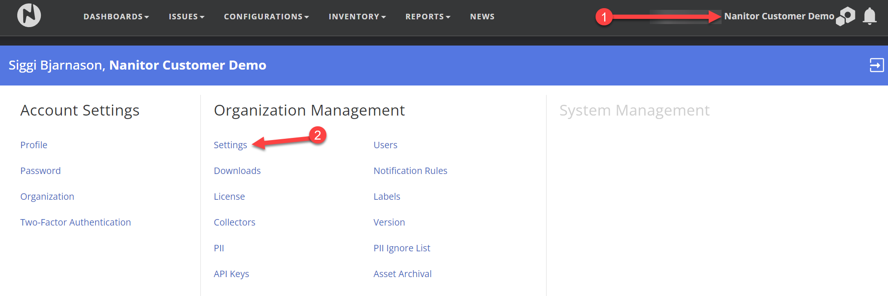This screenshot has width=888, height=296.
Task: Click the System Management heading
Action: 634,111
